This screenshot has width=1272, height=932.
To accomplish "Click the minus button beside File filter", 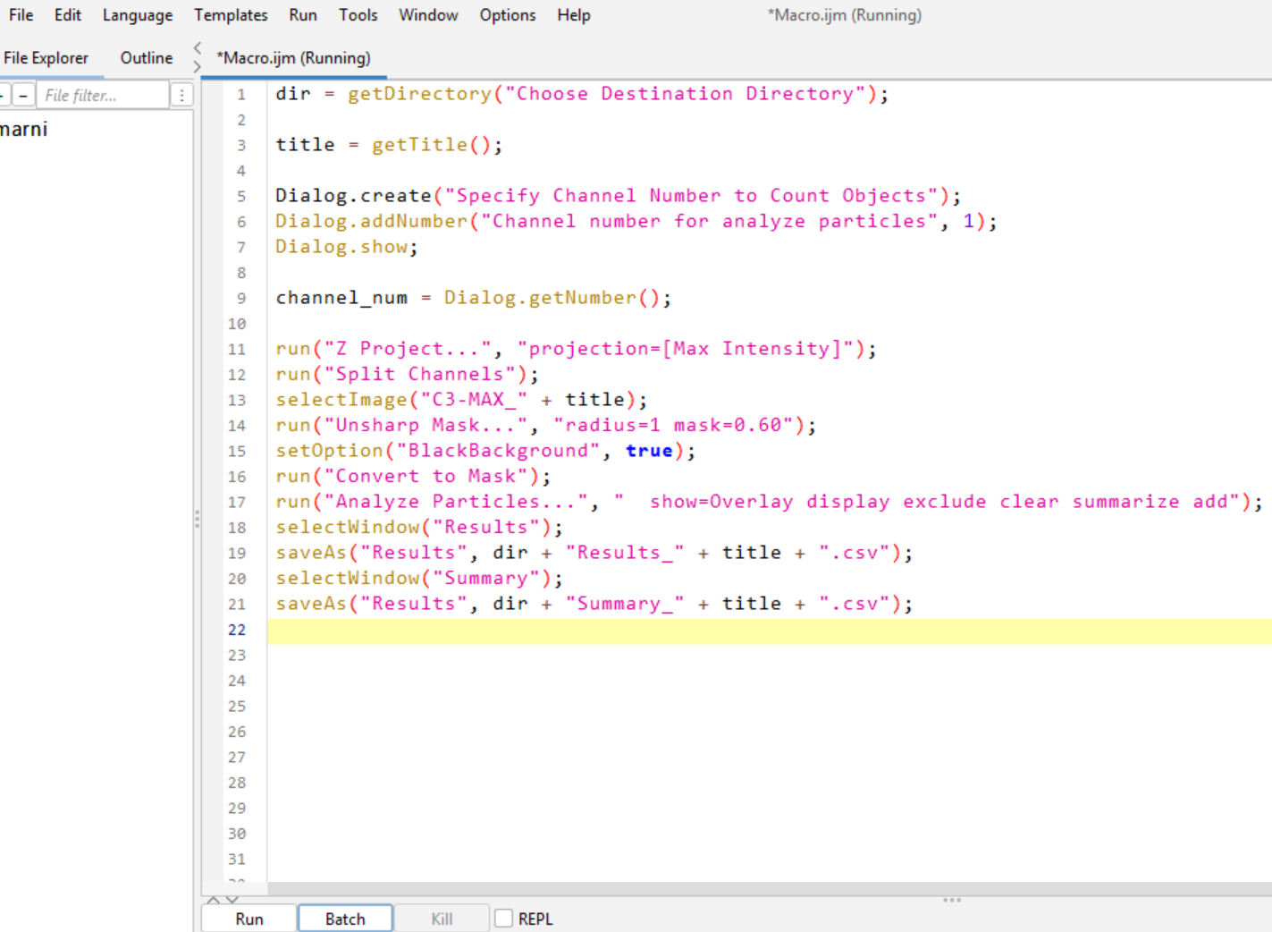I will pos(23,95).
